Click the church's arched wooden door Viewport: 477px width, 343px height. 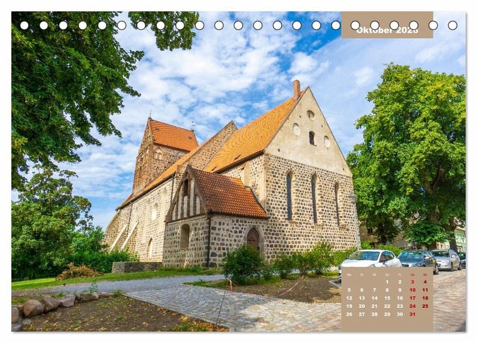pos(253,239)
